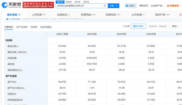Switch to the 知识产权 tab
This screenshot has height=105, width=182.
point(163,15)
